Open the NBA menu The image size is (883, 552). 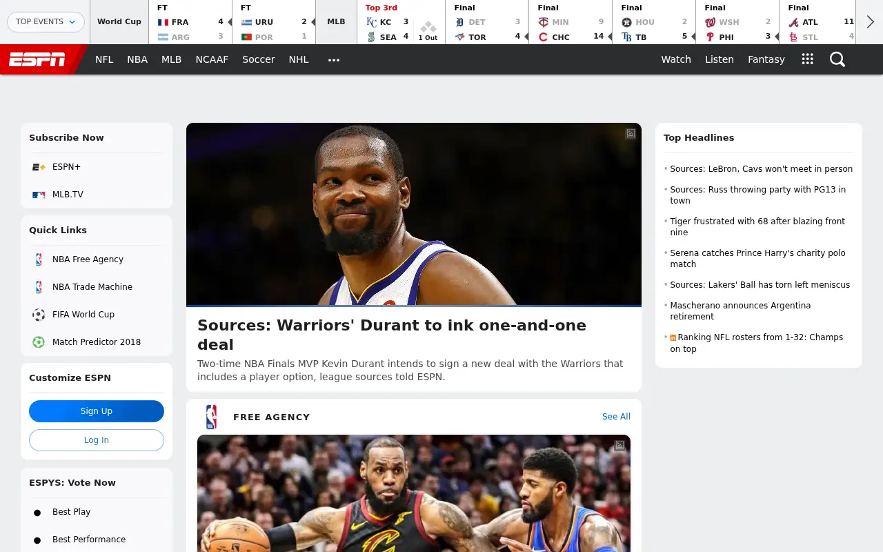137,59
